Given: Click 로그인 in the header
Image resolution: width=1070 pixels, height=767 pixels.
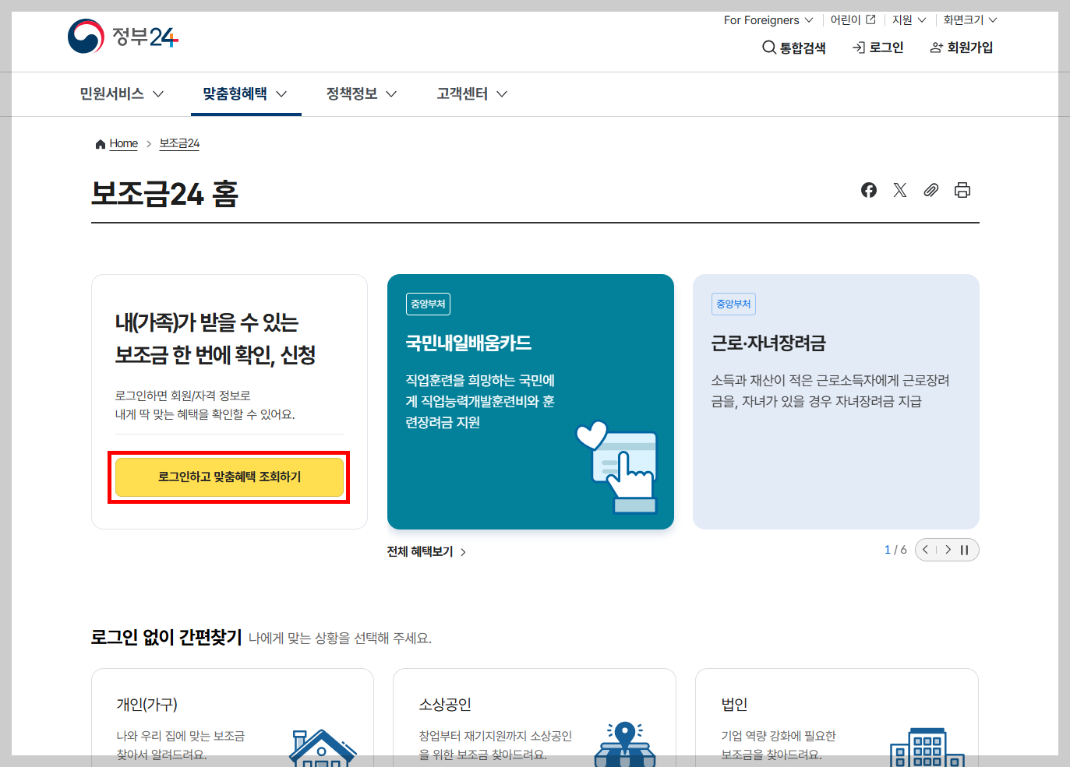Looking at the screenshot, I should (x=878, y=47).
